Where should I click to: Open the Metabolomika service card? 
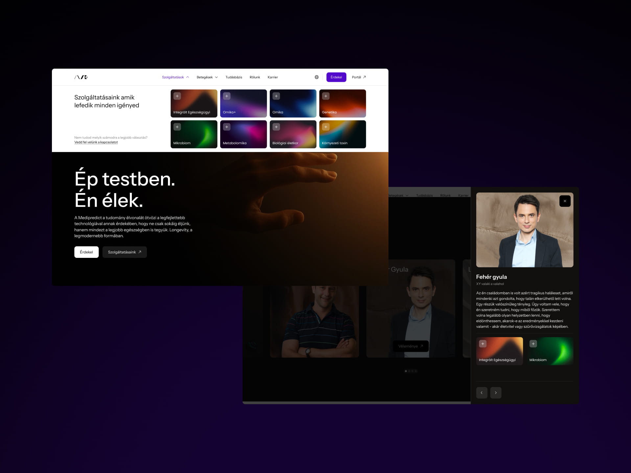click(243, 135)
